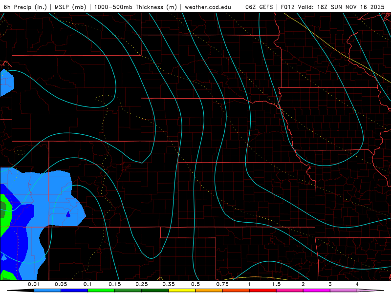Click the yellow 0.35 to 0.5 legend swatch
Screen dimensions: 391x293
coord(182,291)
